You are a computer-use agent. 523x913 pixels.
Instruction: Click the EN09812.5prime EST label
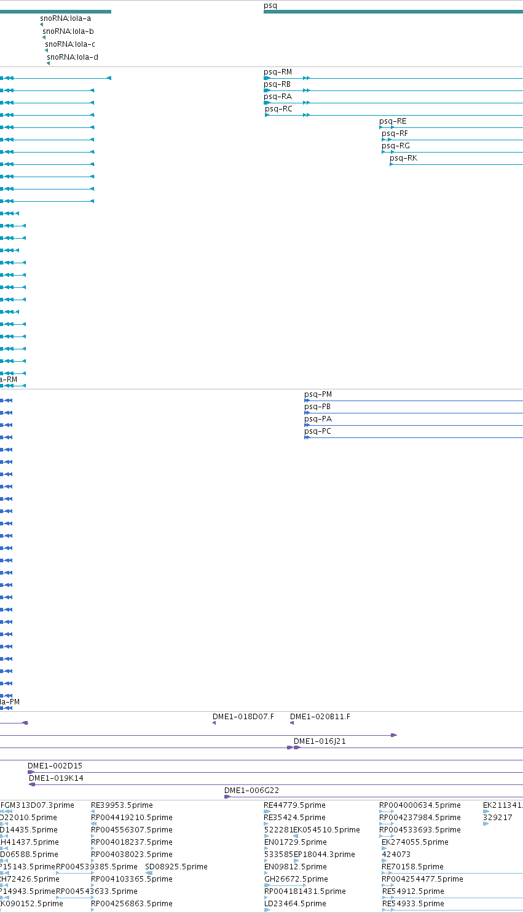pyautogui.click(x=295, y=867)
